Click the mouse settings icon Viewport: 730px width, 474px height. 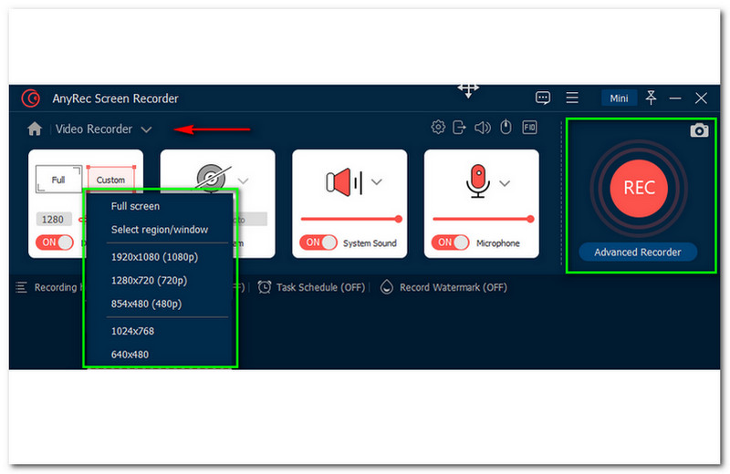point(506,127)
